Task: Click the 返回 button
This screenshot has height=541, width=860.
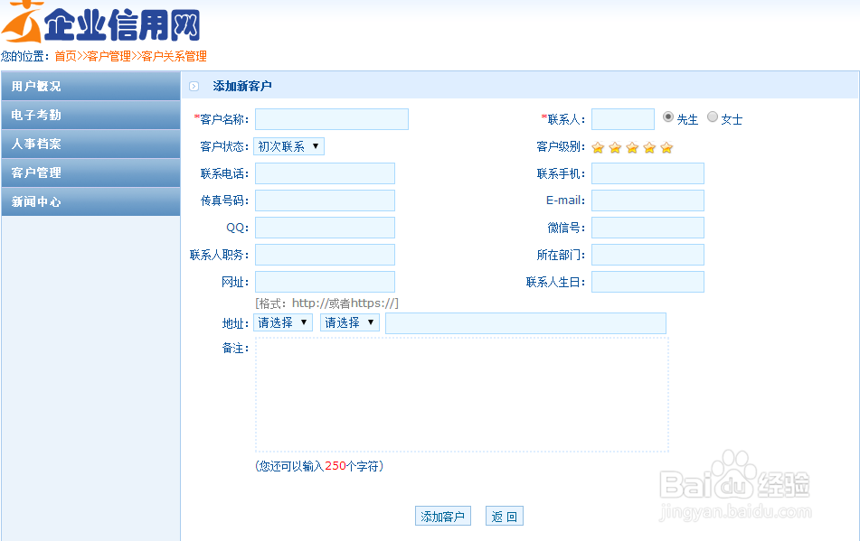Action: [x=504, y=516]
